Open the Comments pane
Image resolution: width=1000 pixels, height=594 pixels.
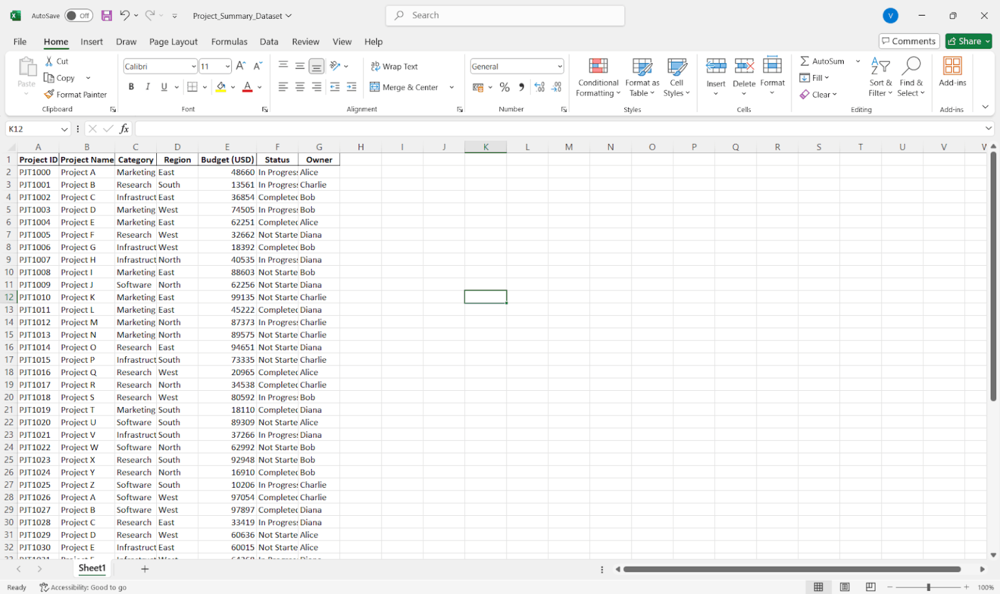(909, 40)
